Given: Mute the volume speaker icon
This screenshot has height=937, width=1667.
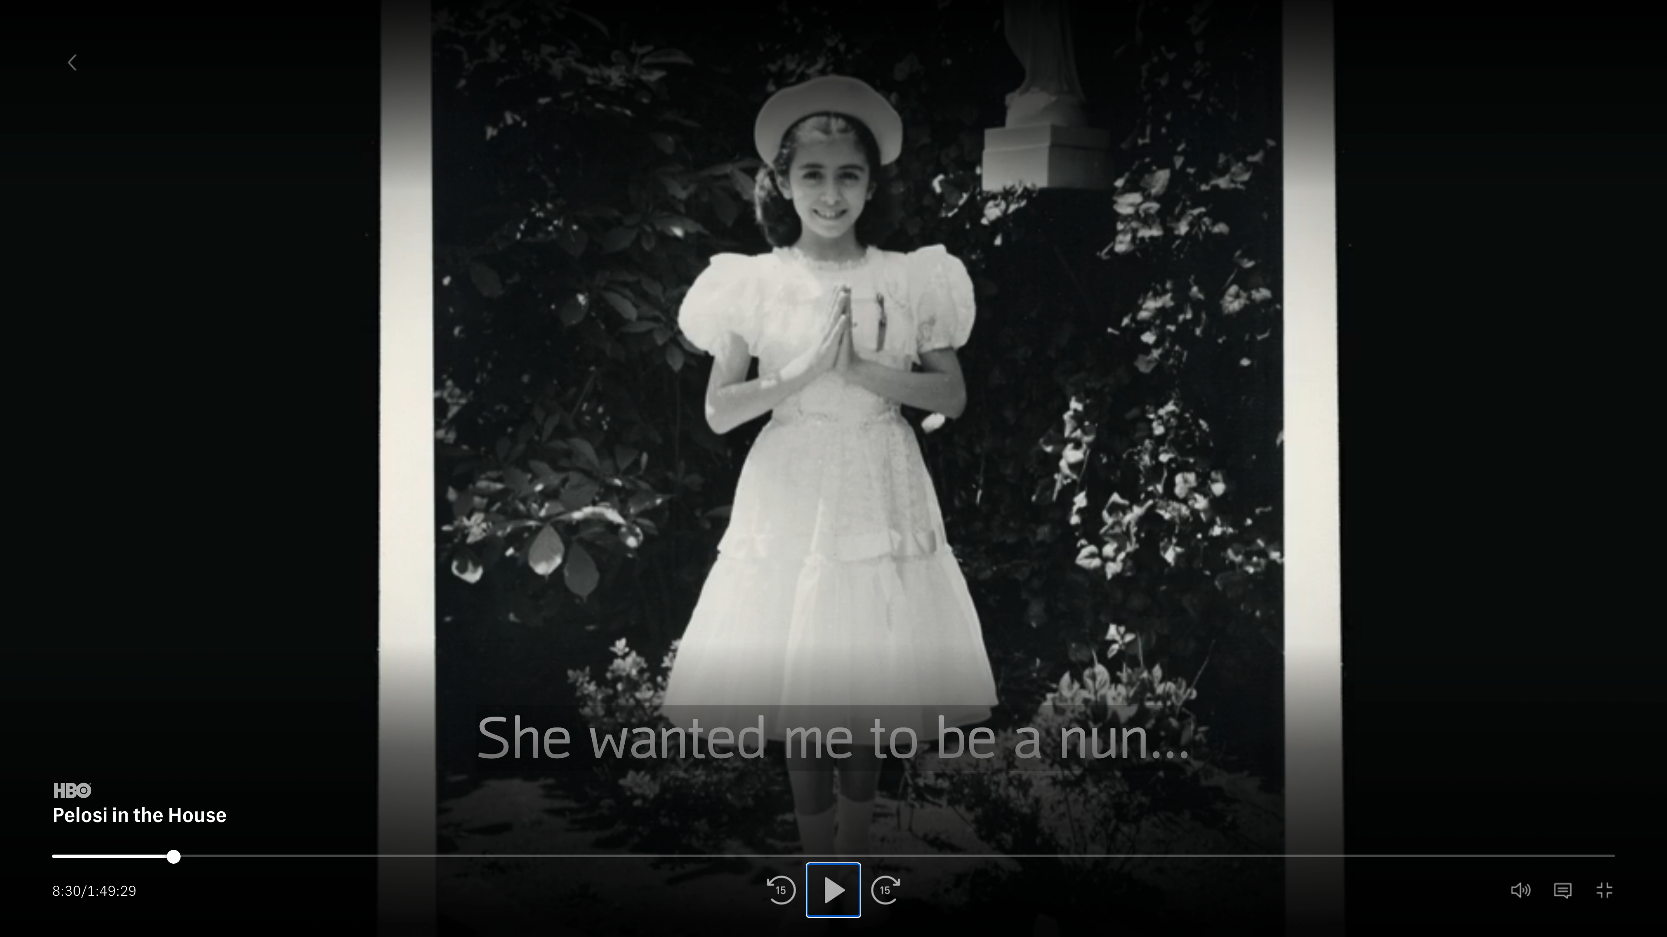Looking at the screenshot, I should tap(1520, 891).
